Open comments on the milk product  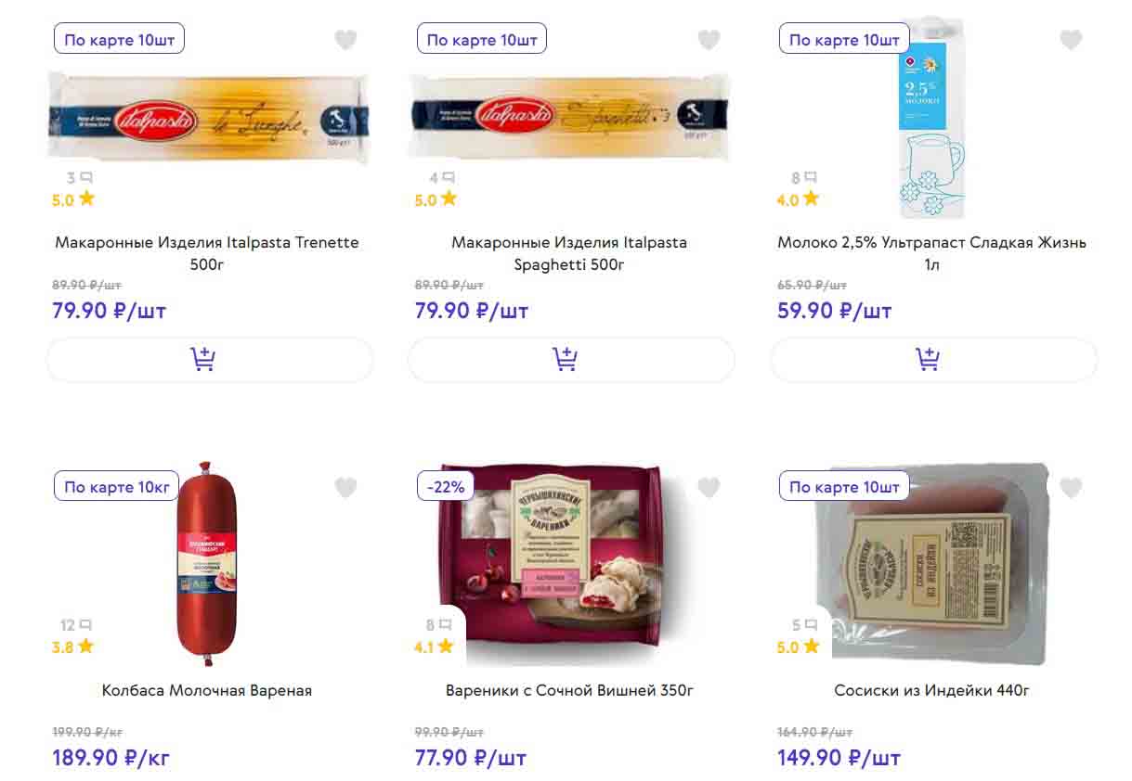804,178
